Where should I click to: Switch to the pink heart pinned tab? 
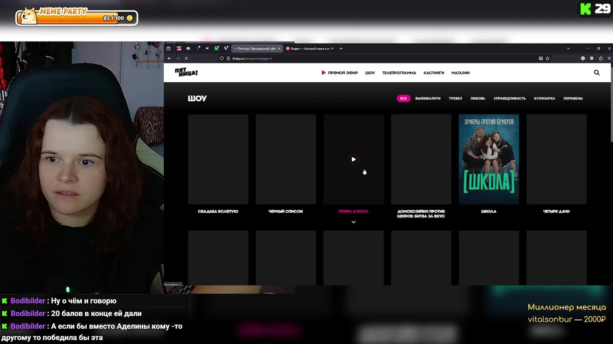click(226, 48)
